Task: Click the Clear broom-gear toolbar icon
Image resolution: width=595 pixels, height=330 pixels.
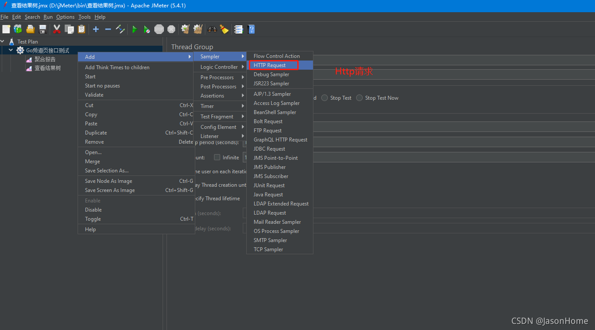Action: coord(185,29)
